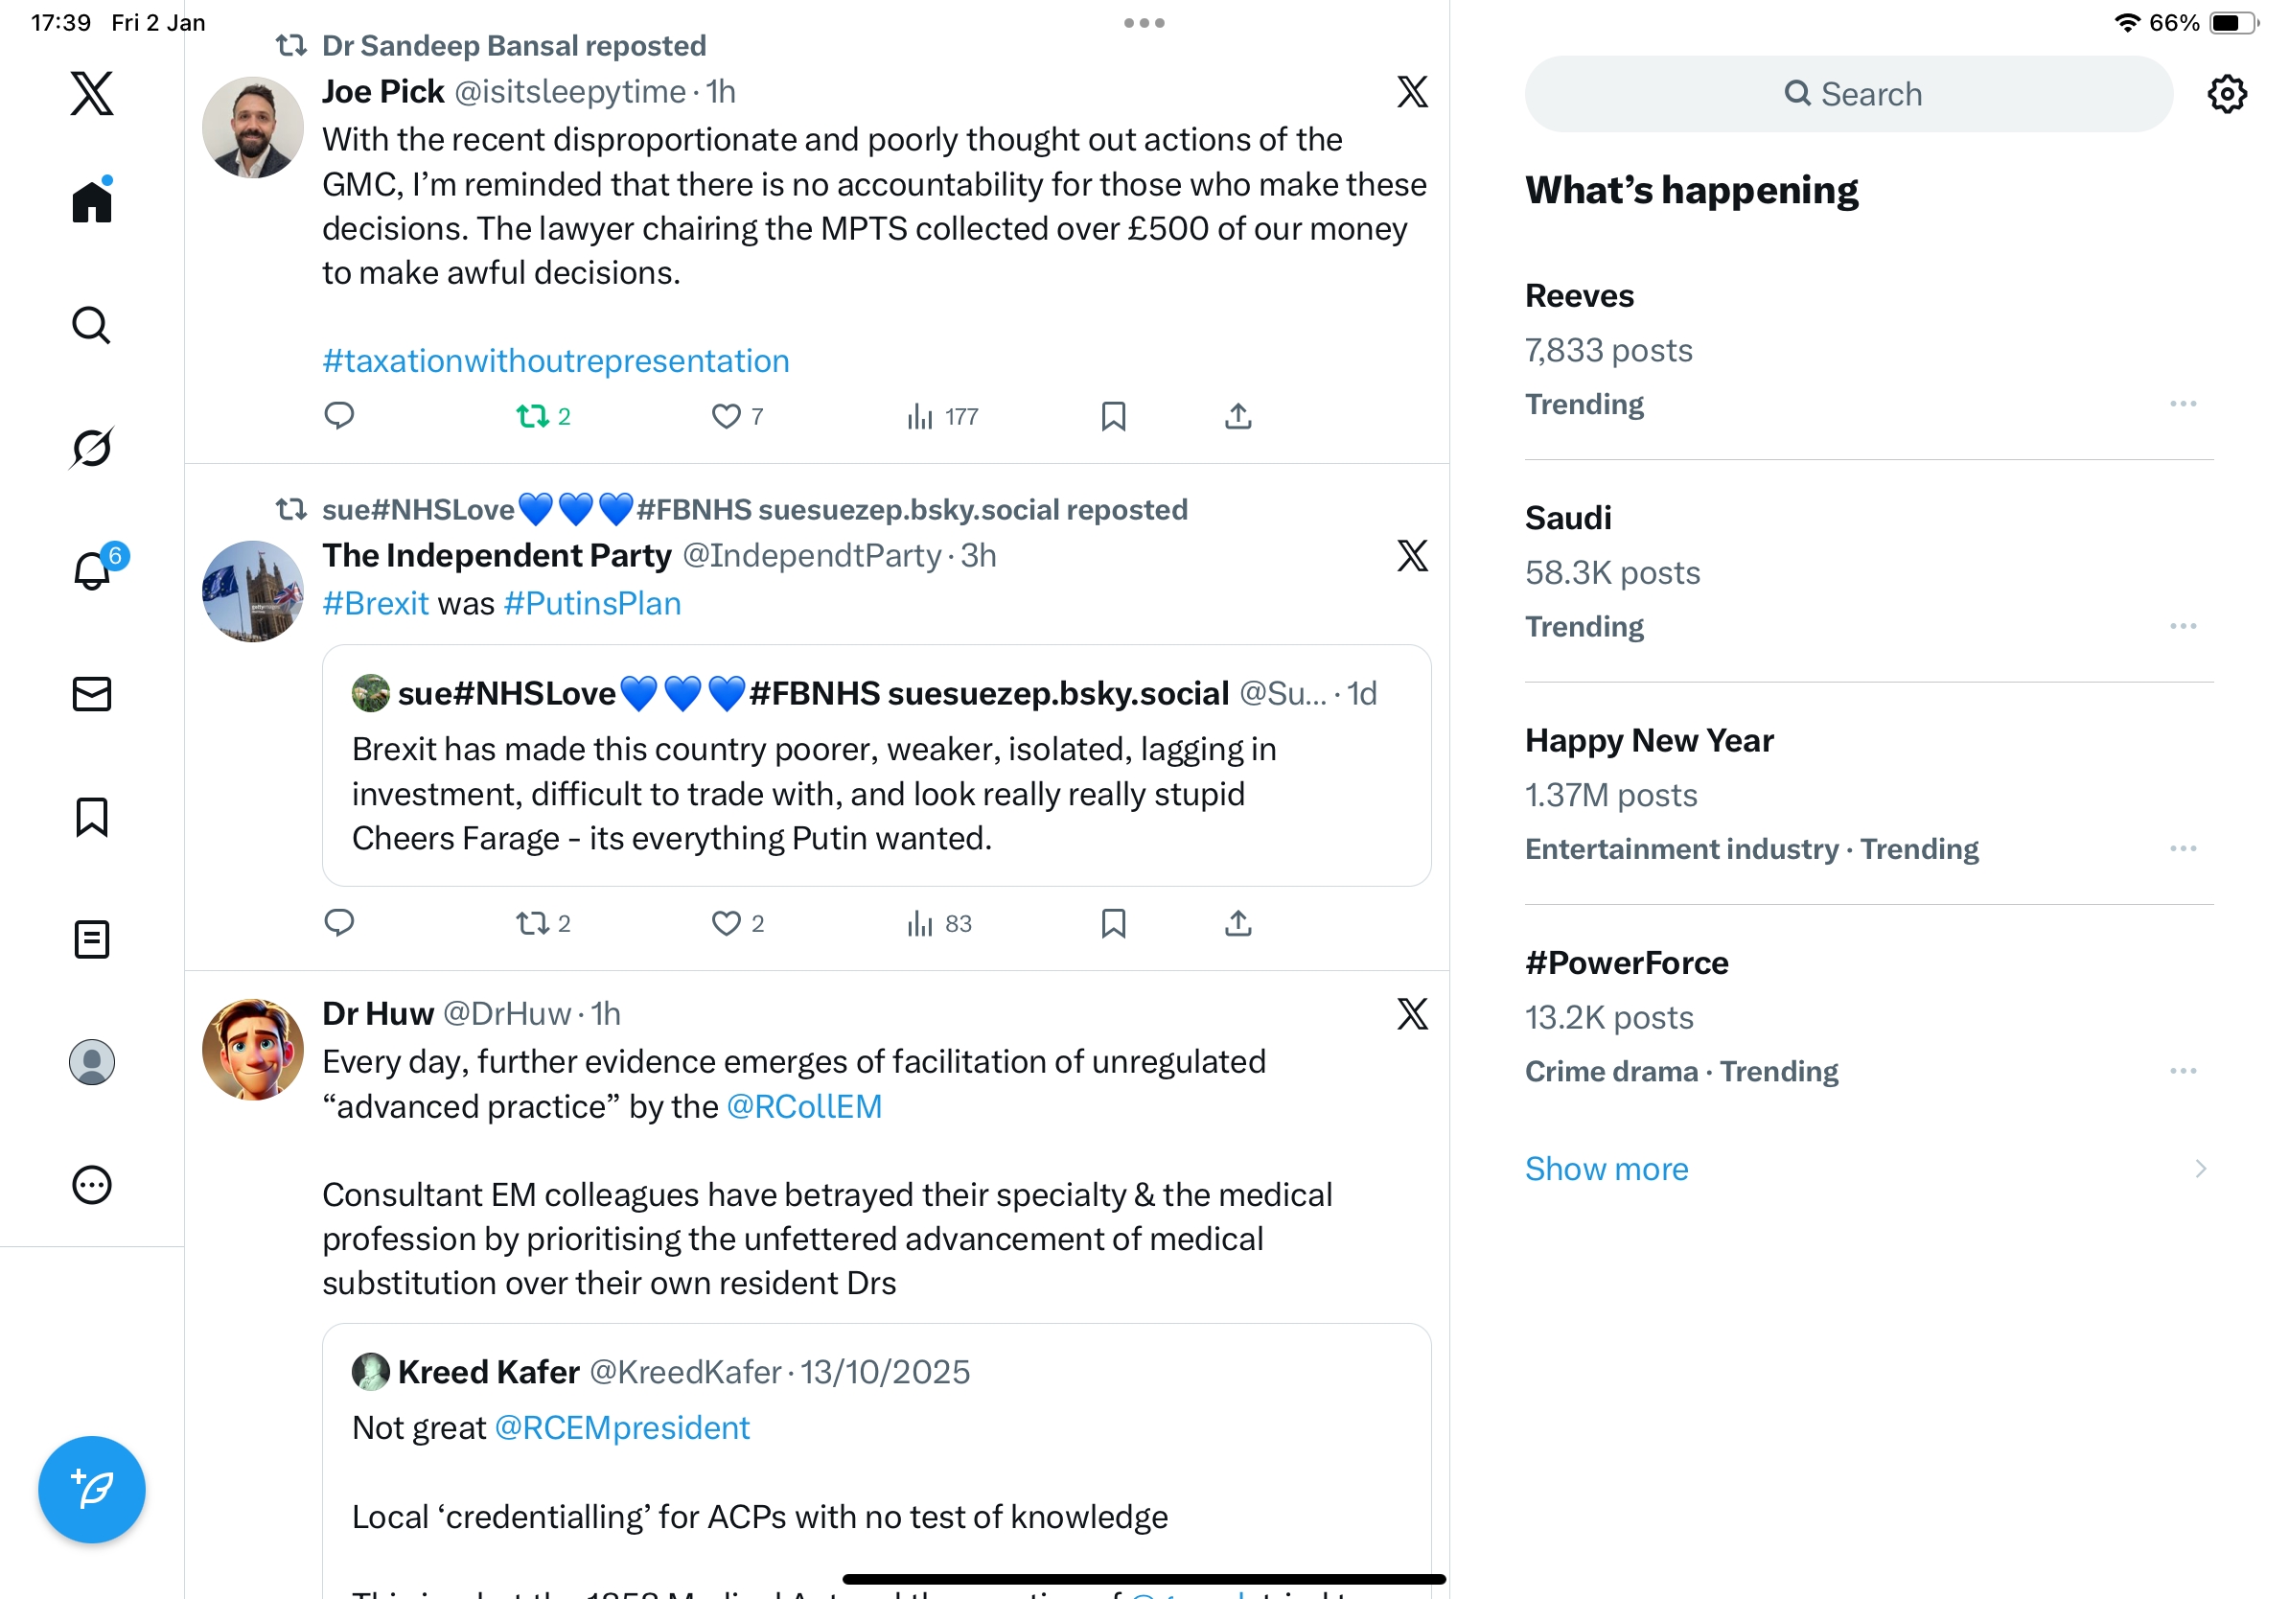Open the @RCollEM mention link
2289x1599 pixels.
tap(803, 1106)
